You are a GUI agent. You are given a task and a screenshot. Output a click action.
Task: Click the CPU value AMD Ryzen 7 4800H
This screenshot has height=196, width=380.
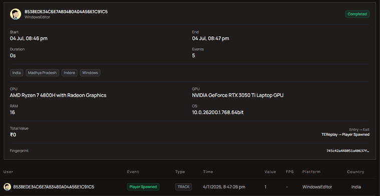click(x=58, y=95)
